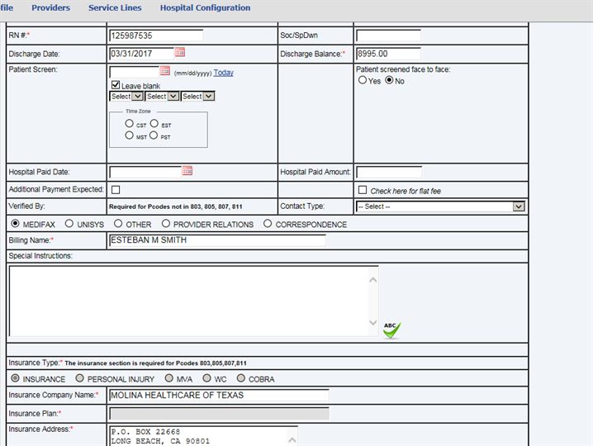Enable Additional Payment Expected checkbox

(x=116, y=190)
